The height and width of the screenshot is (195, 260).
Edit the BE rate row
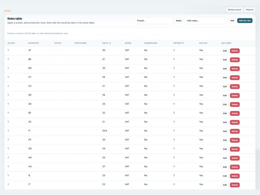click(225, 60)
